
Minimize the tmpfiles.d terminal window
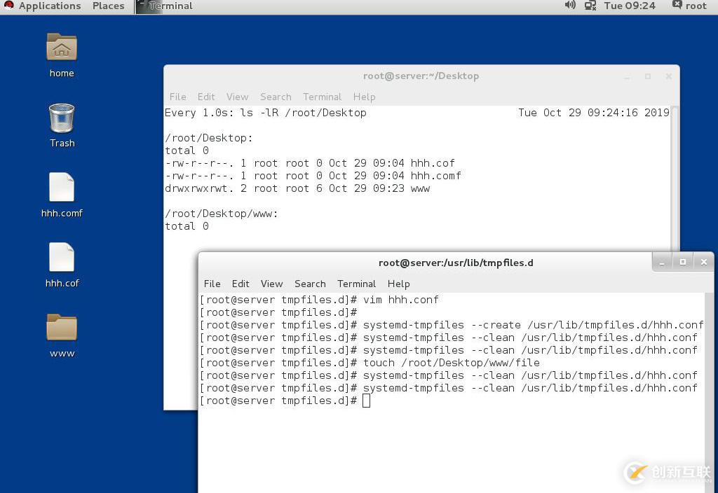(x=662, y=262)
